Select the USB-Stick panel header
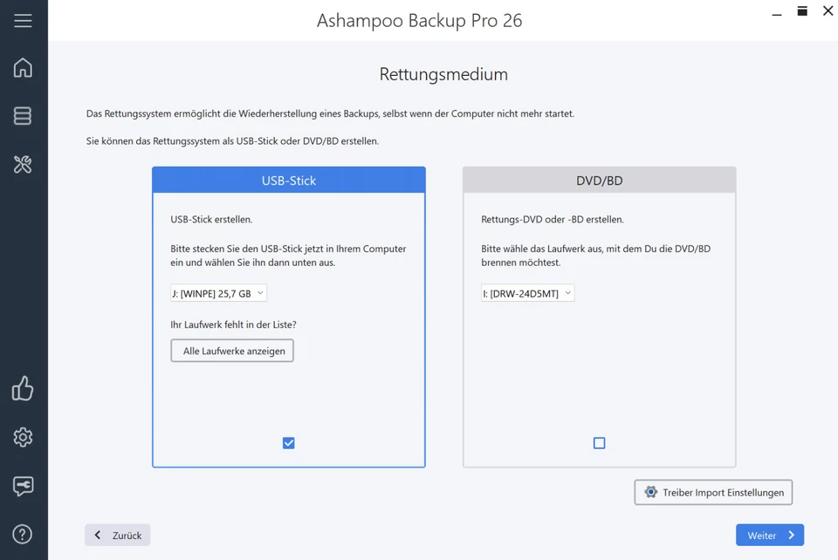 click(288, 180)
